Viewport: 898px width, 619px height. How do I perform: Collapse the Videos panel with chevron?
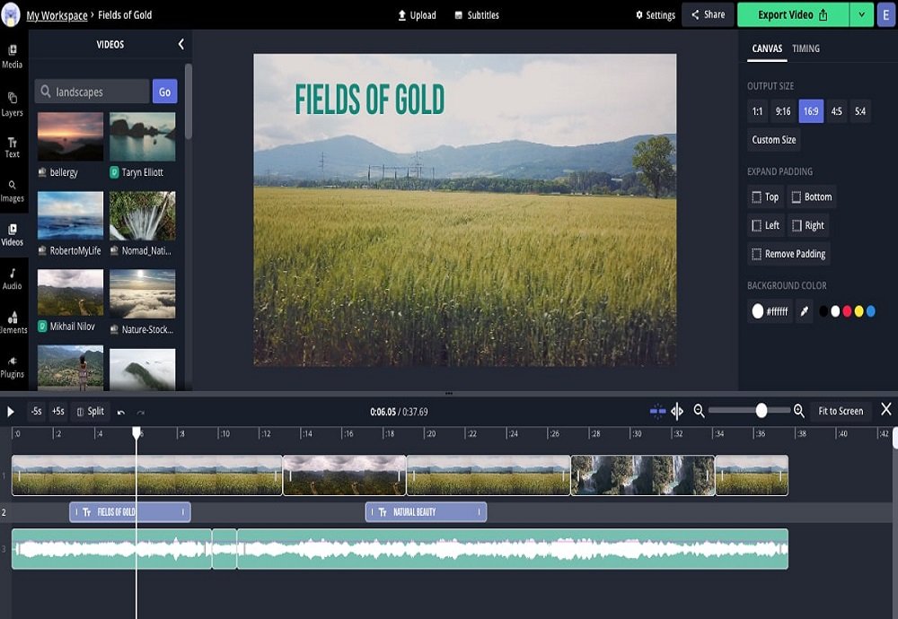181,44
